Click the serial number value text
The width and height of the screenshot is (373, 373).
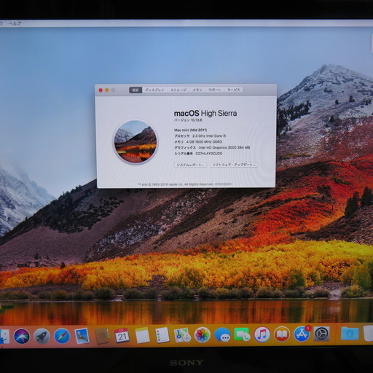209,154
